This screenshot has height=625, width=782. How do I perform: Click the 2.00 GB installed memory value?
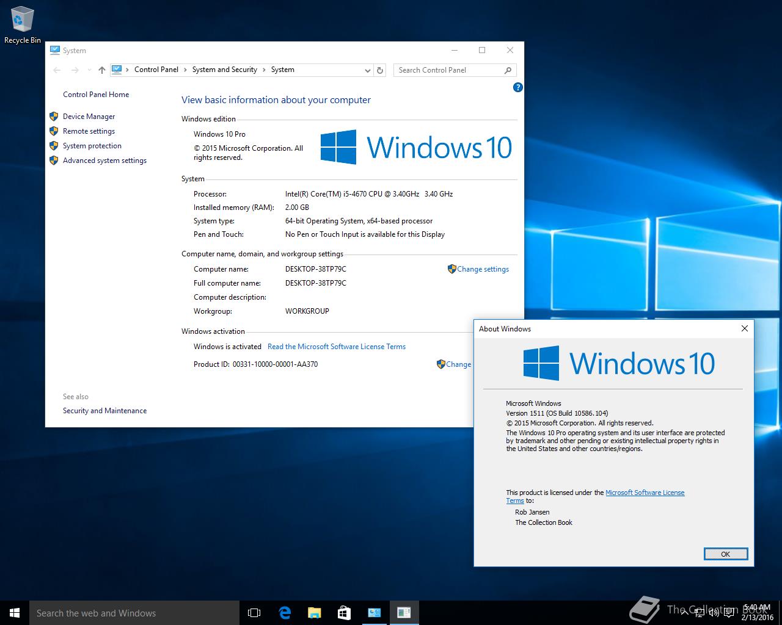pyautogui.click(x=297, y=208)
